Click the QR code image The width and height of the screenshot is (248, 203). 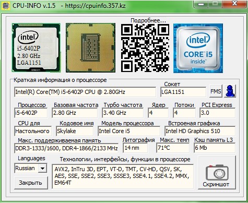(x=145, y=48)
